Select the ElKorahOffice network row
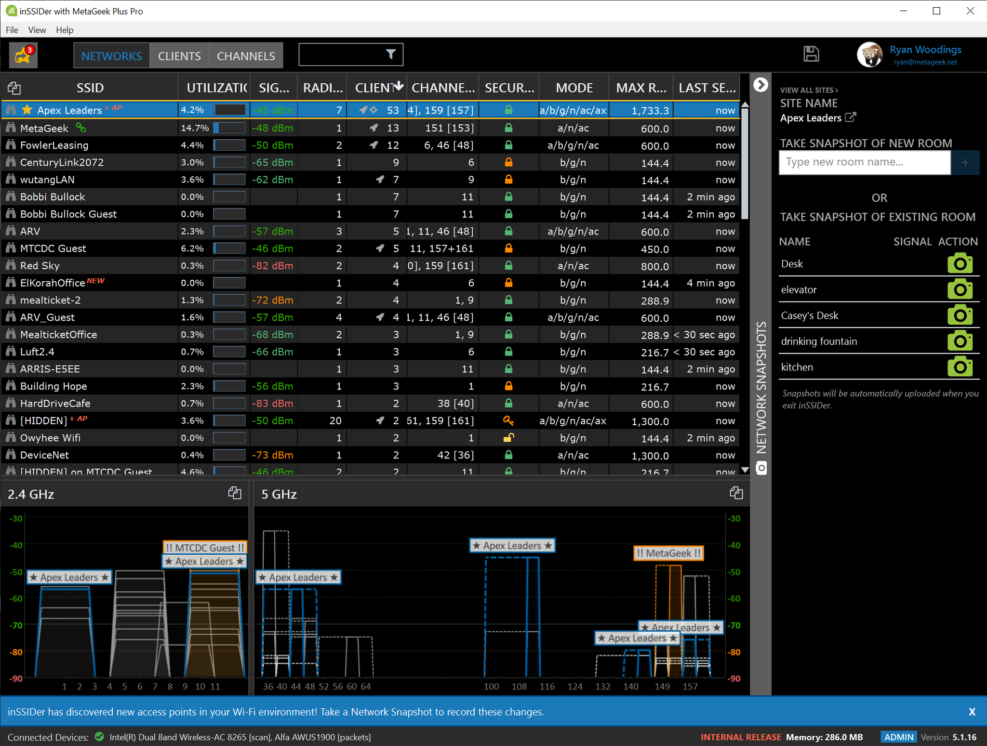This screenshot has height=746, width=987. tap(370, 283)
